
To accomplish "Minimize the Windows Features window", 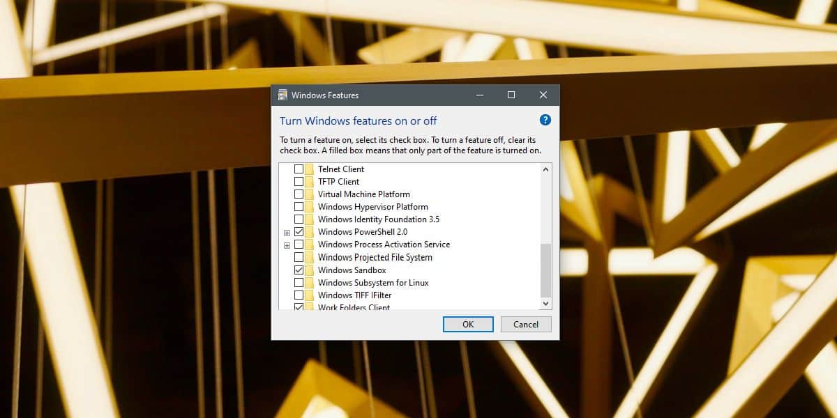I will point(479,95).
